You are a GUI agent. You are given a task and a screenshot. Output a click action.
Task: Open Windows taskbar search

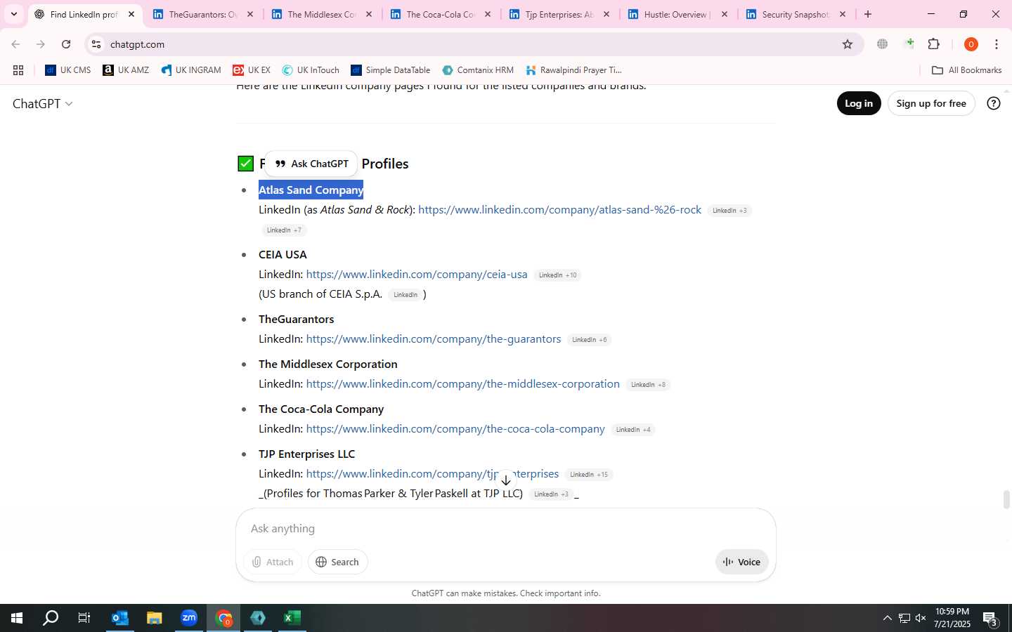[x=51, y=619]
